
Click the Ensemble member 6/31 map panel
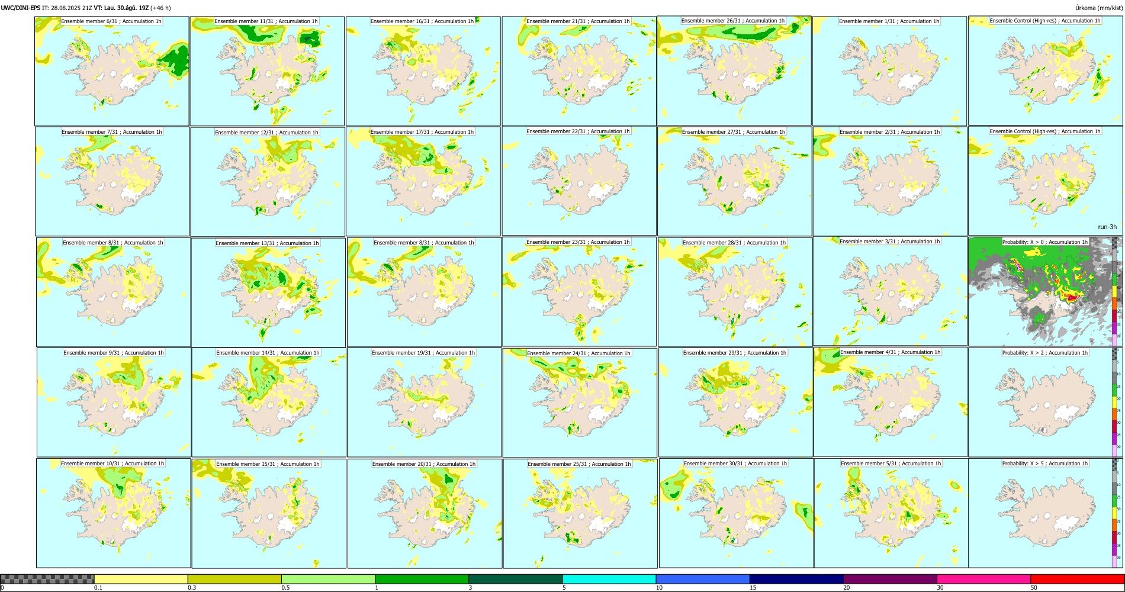(111, 71)
